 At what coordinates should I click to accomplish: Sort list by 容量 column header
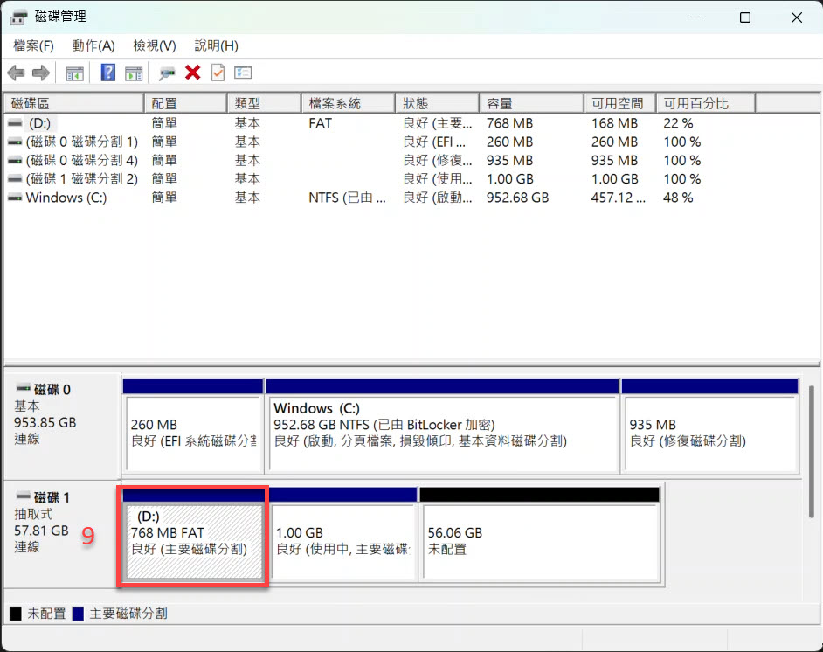[x=529, y=103]
